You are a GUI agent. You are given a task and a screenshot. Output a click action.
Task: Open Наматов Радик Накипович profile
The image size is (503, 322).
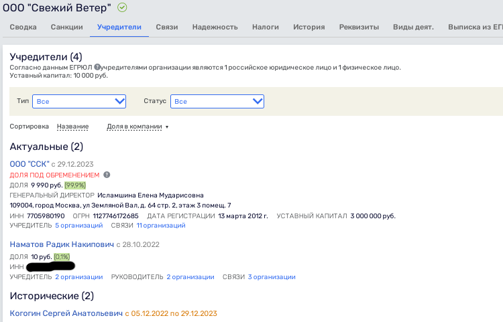[x=62, y=244]
